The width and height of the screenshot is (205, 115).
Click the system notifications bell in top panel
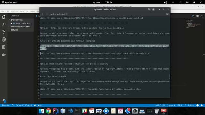(x=194, y=2)
